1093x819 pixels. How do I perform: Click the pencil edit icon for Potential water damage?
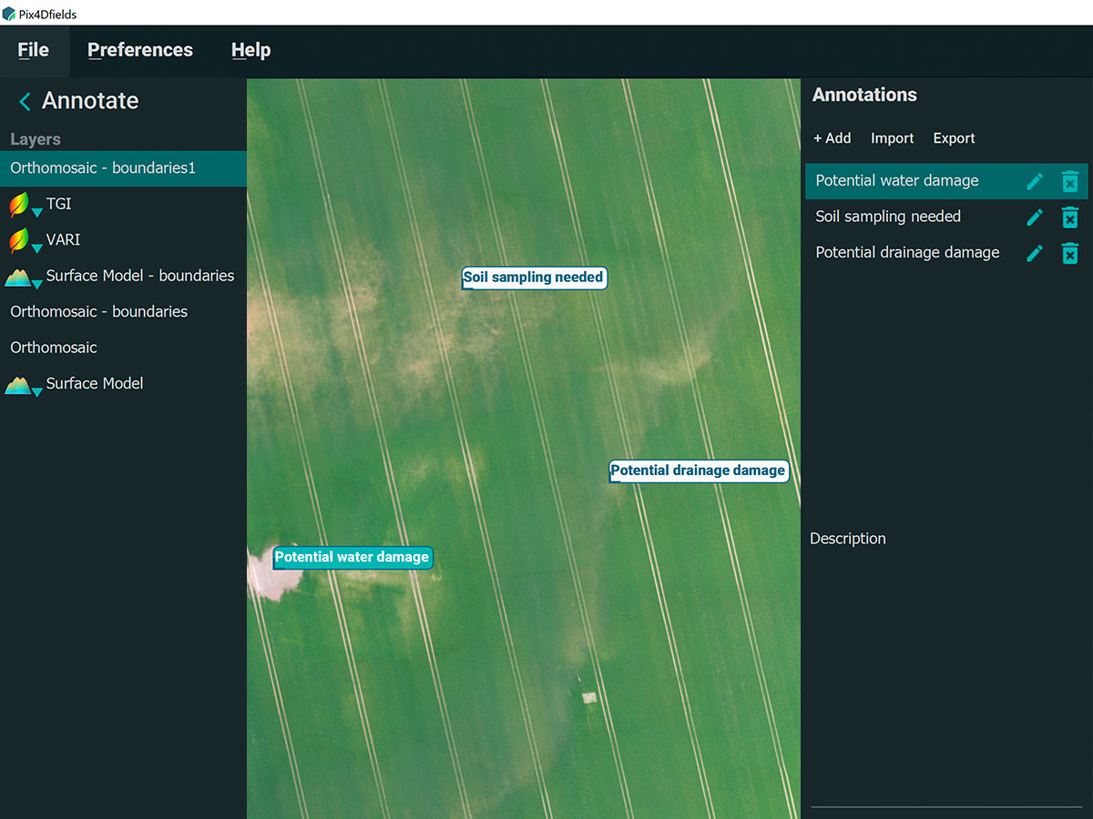(x=1034, y=181)
